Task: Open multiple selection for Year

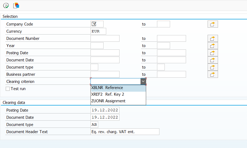Action: pos(213,46)
